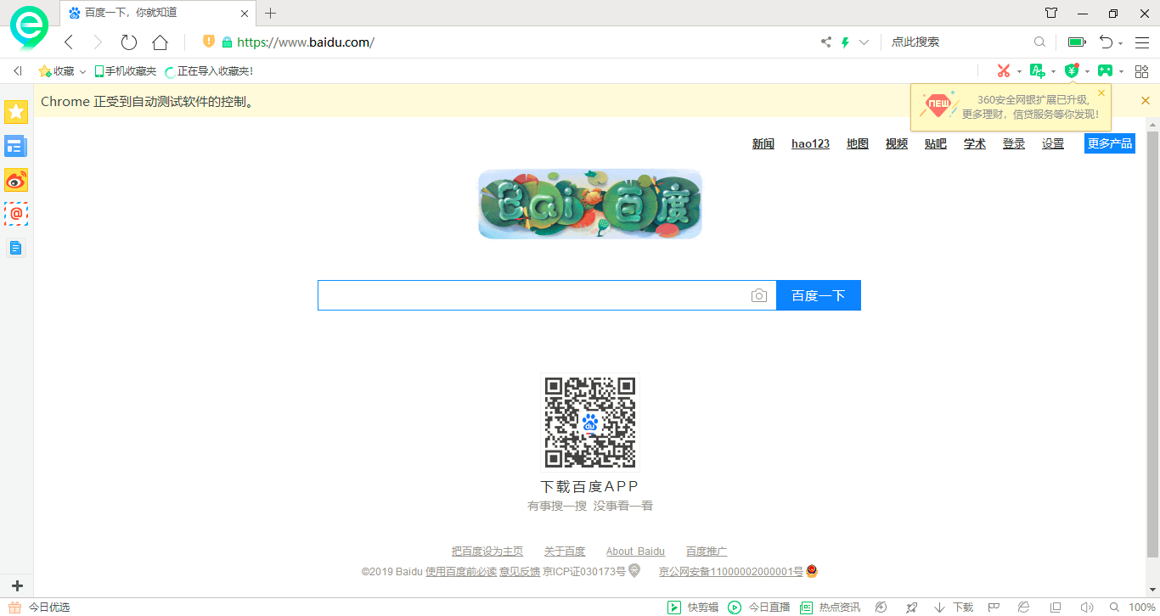Click the share icon in address bar
The height and width of the screenshot is (616, 1160).
coord(826,42)
